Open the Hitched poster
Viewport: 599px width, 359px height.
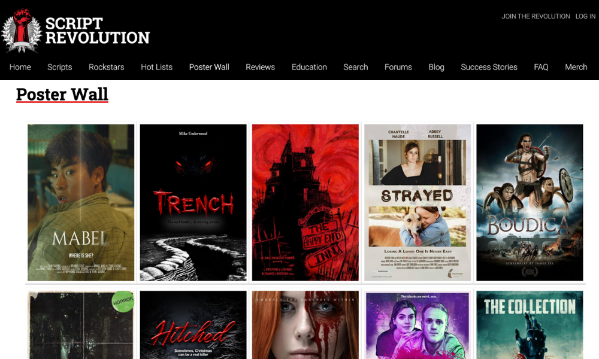click(x=193, y=325)
